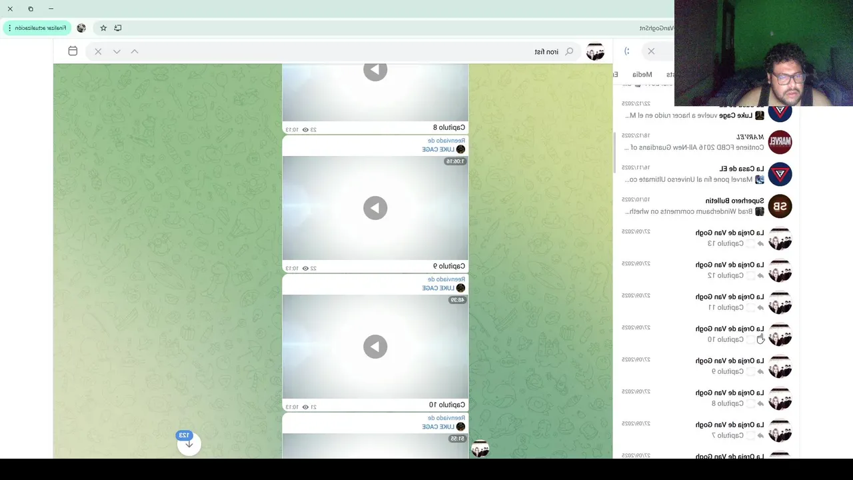853x480 pixels.
Task: Click the MARVEL channel avatar
Action: coord(780,142)
